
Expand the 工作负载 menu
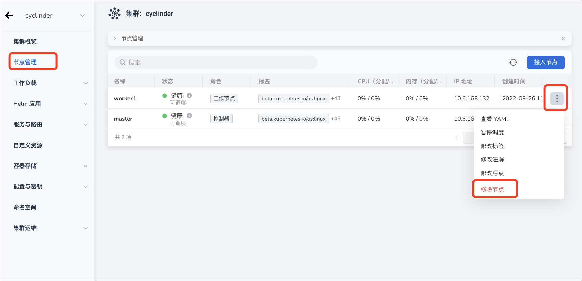tap(86, 83)
